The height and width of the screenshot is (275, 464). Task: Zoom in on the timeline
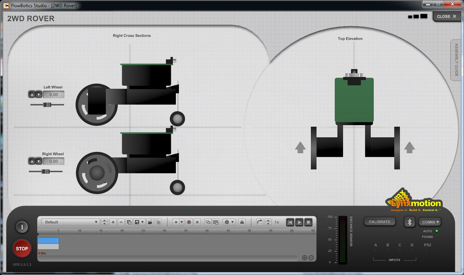tap(304, 258)
